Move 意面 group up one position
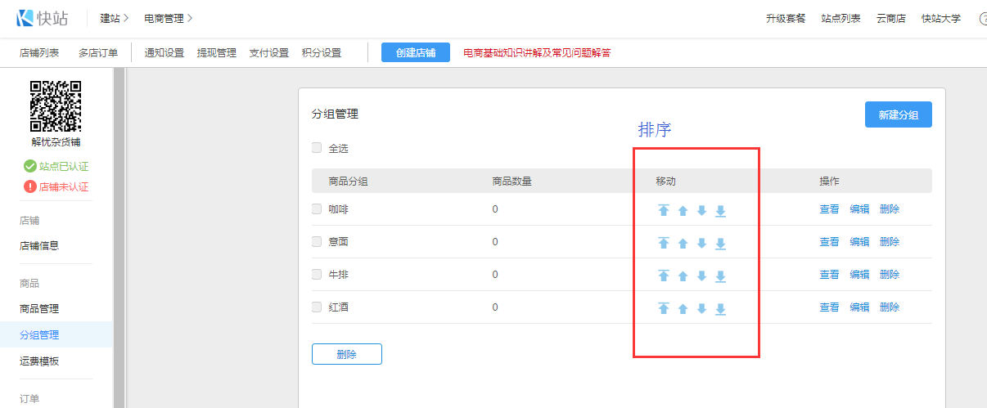 pos(683,243)
